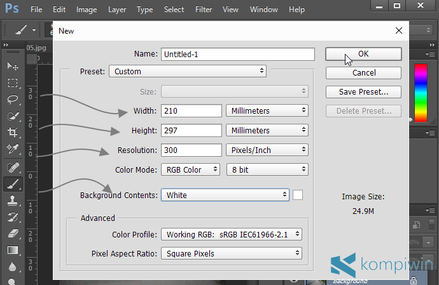Image resolution: width=439 pixels, height=285 pixels.
Task: Click the Cancel button
Action: tap(363, 73)
